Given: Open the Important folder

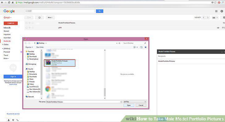Looking at the screenshot, I should [7, 34].
